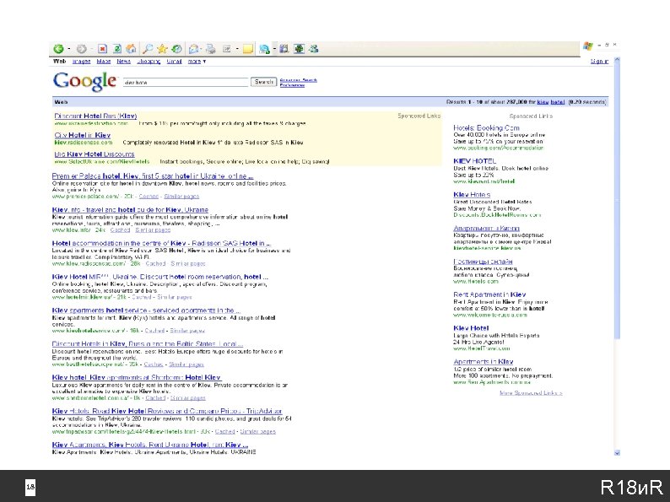Click the Search button

pos(263,82)
